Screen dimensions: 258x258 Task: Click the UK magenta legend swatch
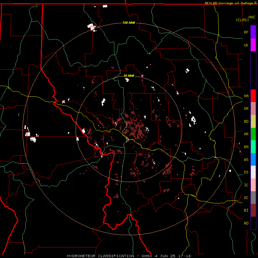click(x=253, y=45)
